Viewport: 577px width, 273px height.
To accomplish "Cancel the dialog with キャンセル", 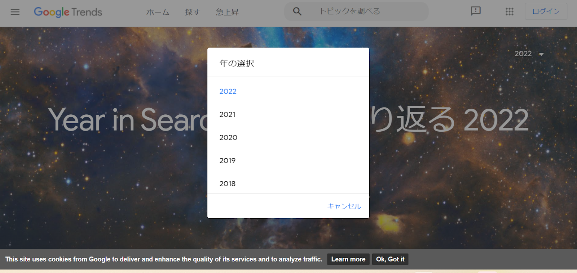I will [344, 206].
